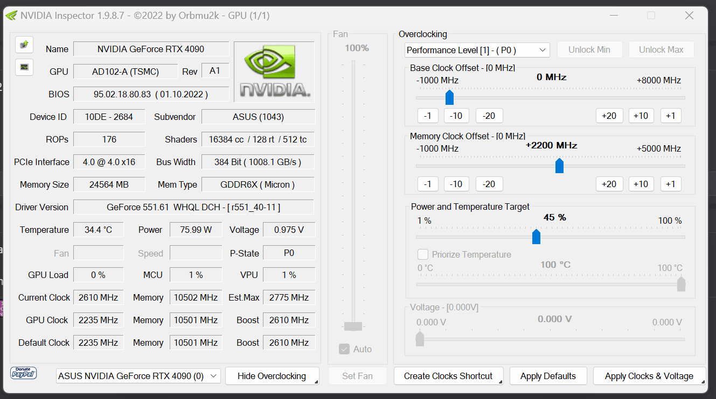Image resolution: width=716 pixels, height=399 pixels.
Task: Click the Voltage value 0.975 V
Action: pos(289,230)
